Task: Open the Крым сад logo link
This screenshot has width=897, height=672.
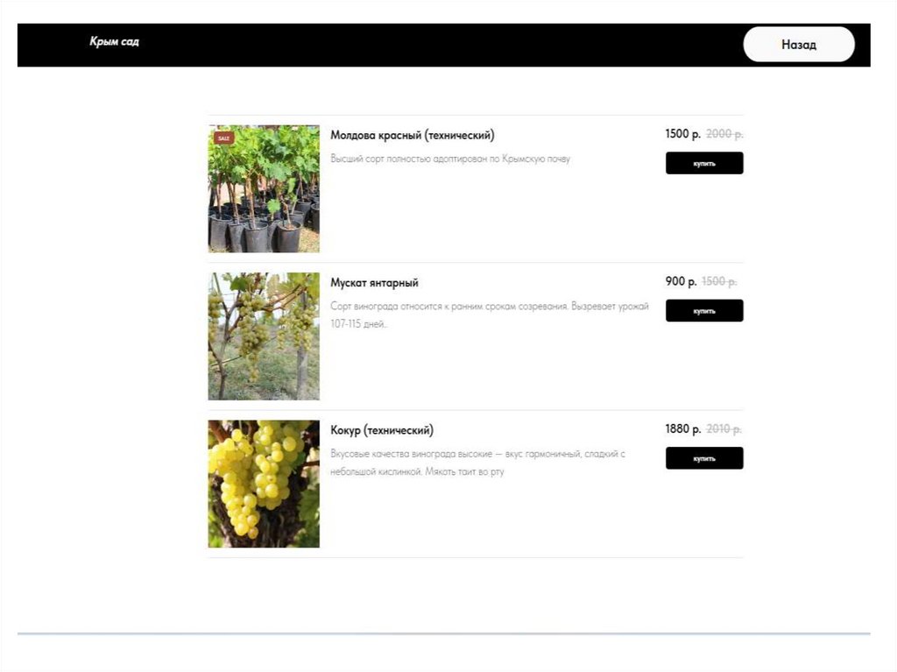Action: click(x=115, y=41)
